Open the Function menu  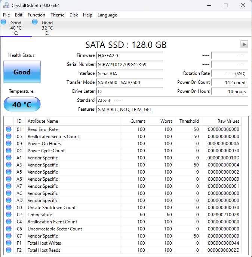(x=36, y=15)
